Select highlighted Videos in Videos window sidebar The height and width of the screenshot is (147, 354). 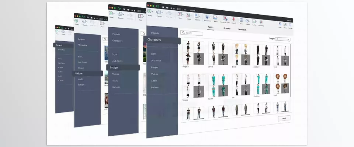click(x=88, y=74)
